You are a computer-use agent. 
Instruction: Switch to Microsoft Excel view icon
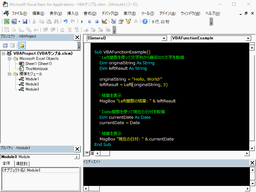point(7,21)
